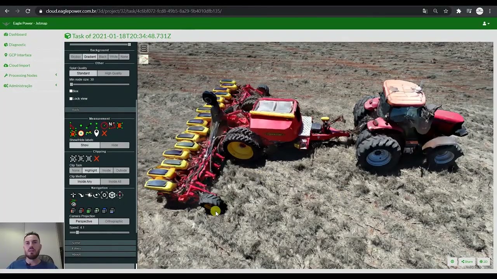Select the azimuth measurement tool
The width and height of the screenshot is (497, 279).
point(112,126)
